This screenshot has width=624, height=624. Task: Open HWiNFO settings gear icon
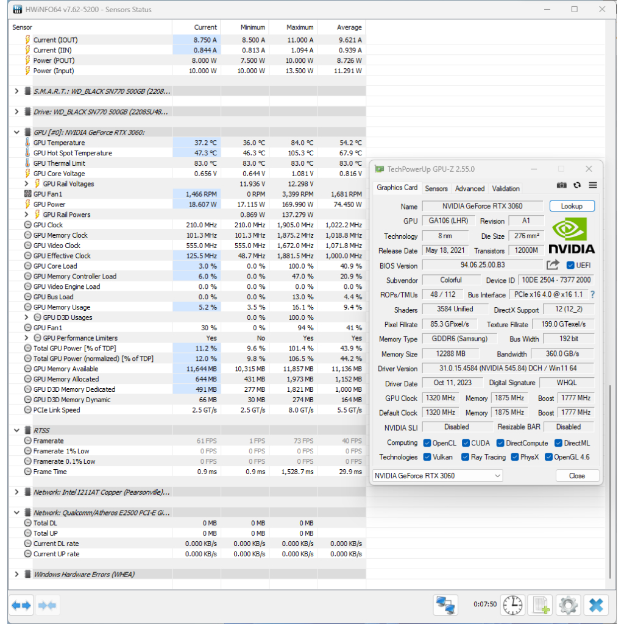tap(568, 604)
